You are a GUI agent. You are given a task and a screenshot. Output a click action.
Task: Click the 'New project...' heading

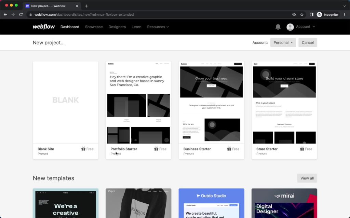(x=49, y=43)
